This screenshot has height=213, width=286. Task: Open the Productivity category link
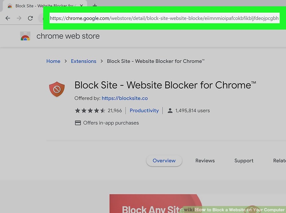[x=144, y=110]
